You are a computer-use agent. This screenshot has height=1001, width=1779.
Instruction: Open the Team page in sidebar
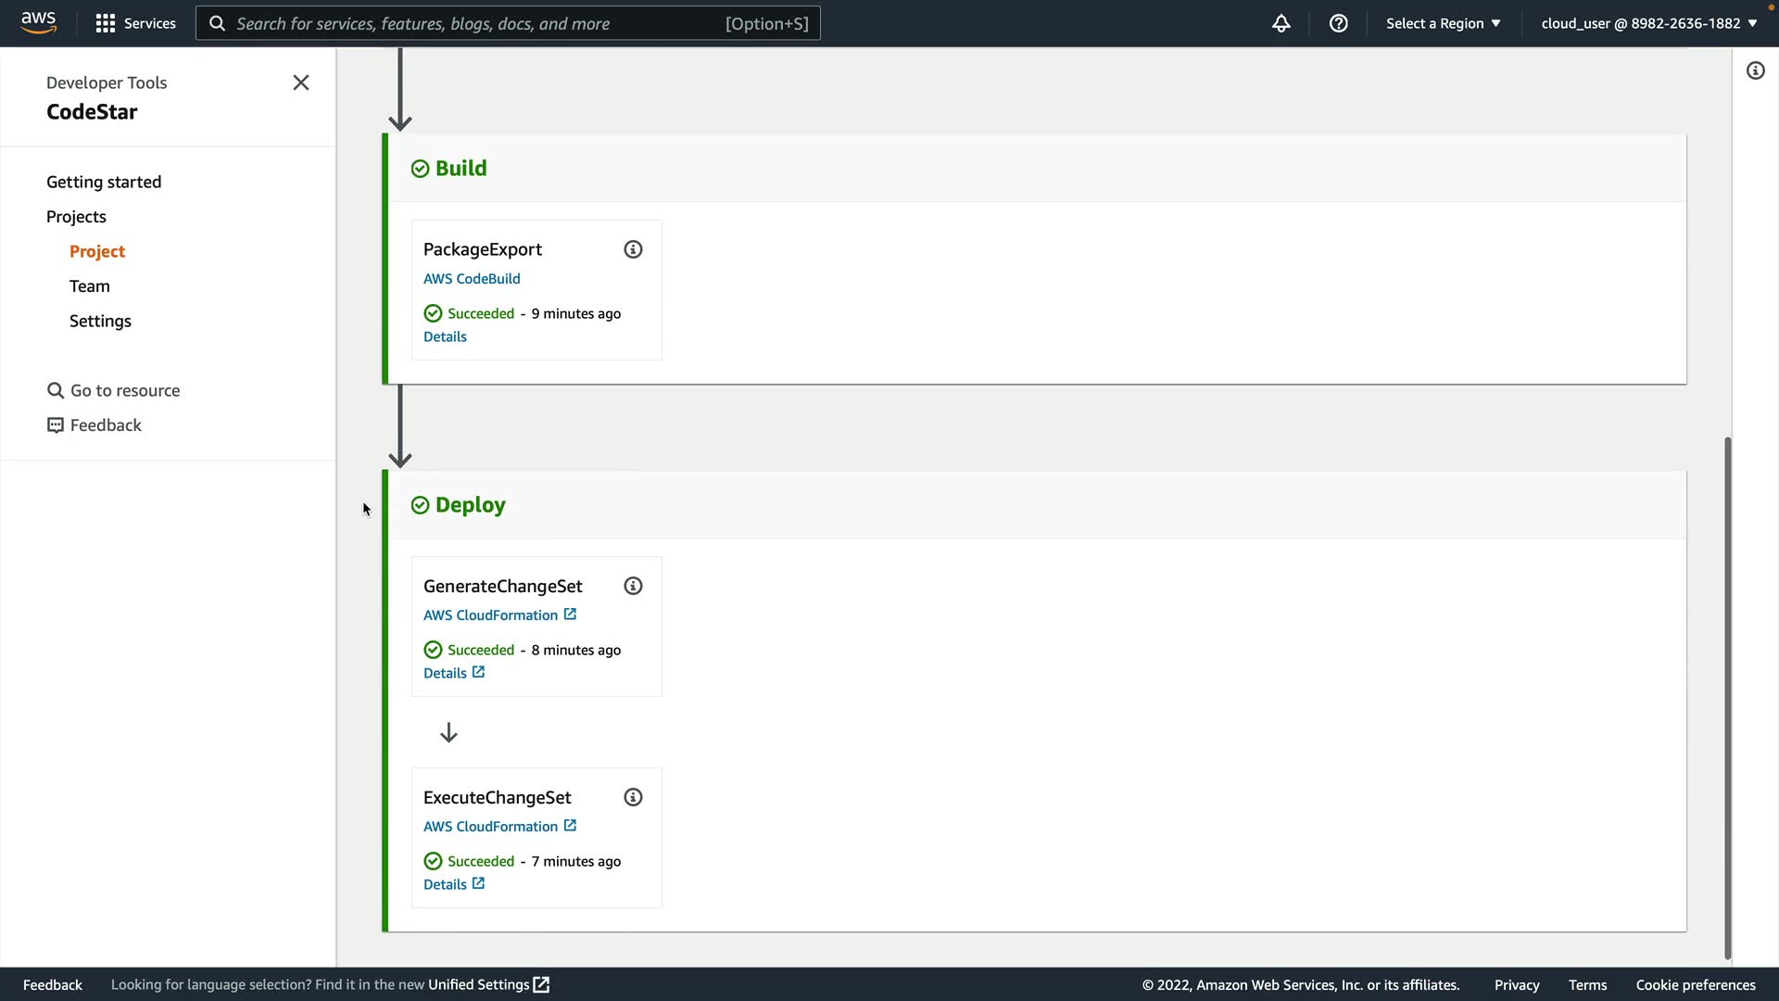point(90,286)
